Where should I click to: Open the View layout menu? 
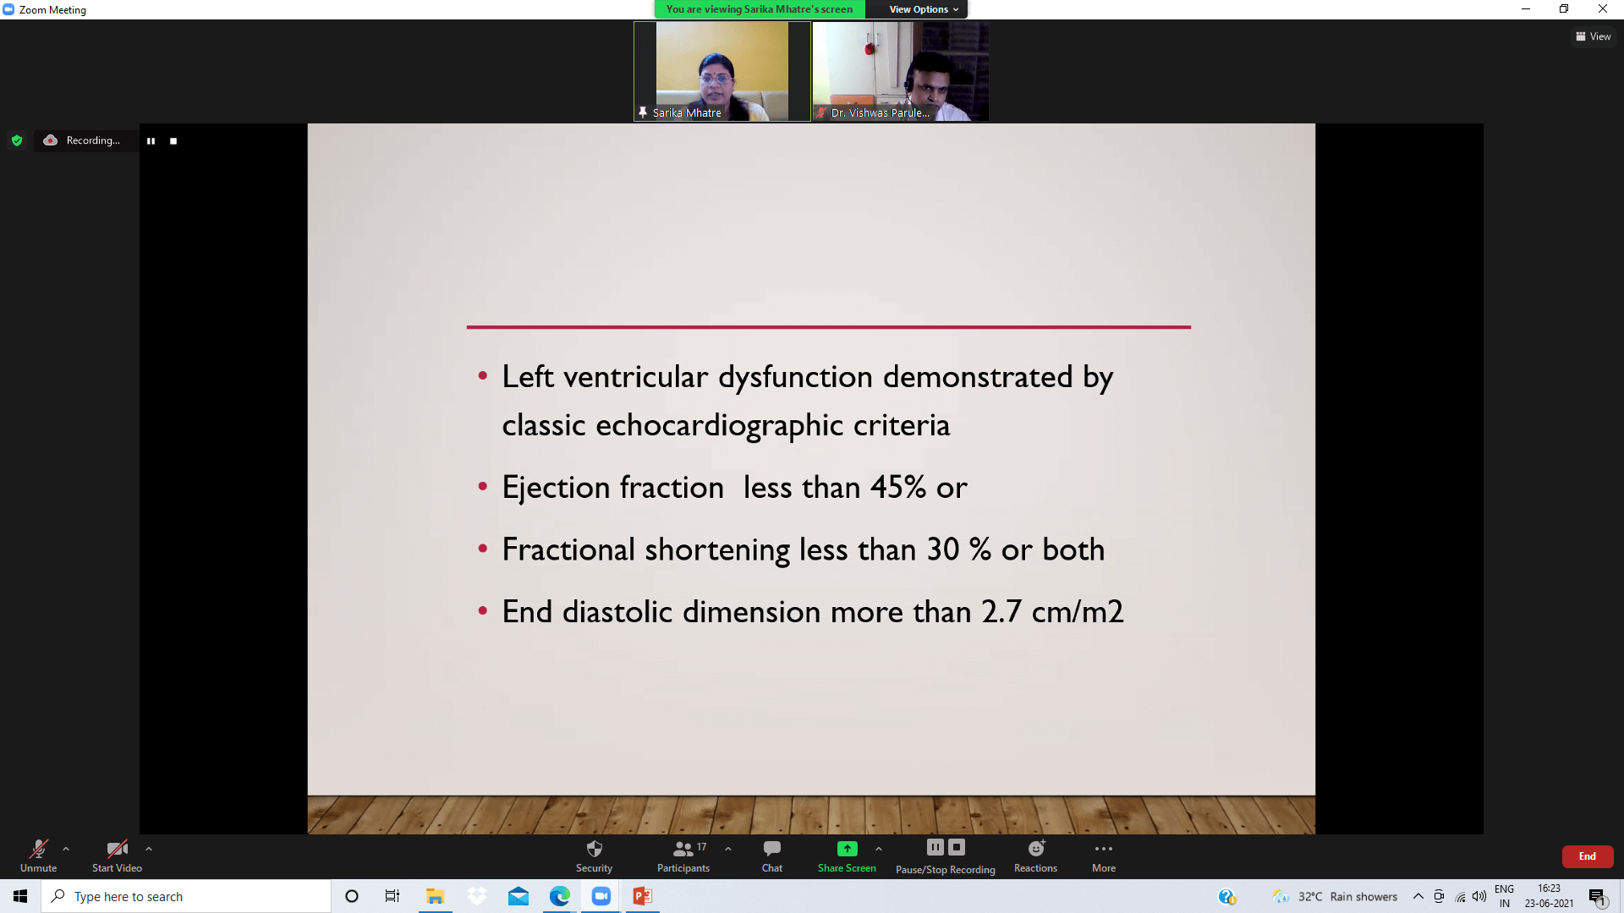1594,36
